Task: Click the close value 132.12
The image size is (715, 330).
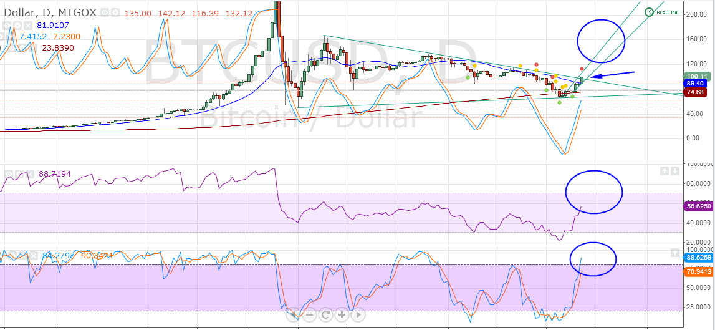Action: click(x=239, y=13)
